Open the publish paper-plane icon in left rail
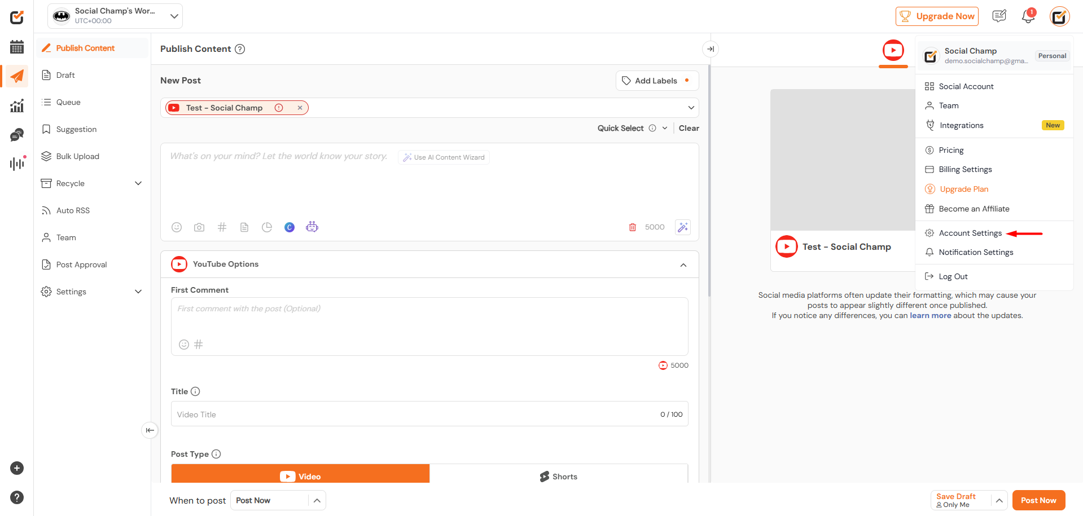The image size is (1083, 516). pyautogui.click(x=17, y=76)
